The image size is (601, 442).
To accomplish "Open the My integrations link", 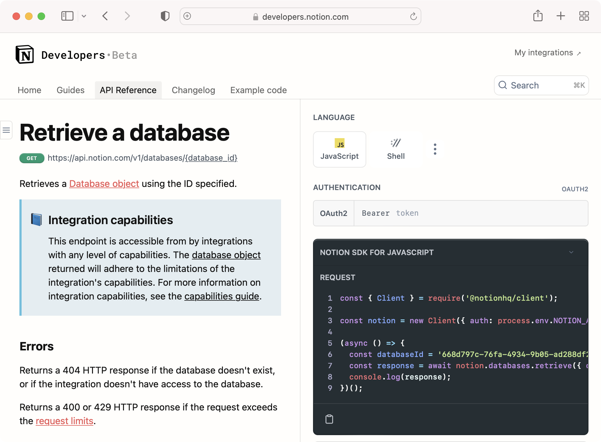I will coord(548,53).
